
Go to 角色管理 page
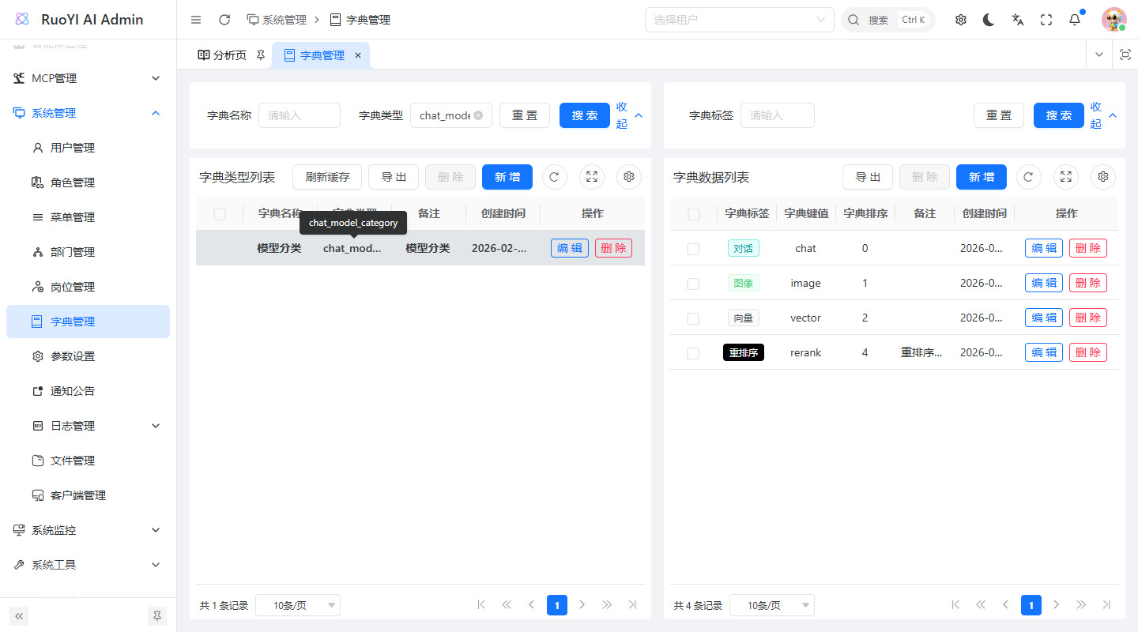pyautogui.click(x=88, y=182)
